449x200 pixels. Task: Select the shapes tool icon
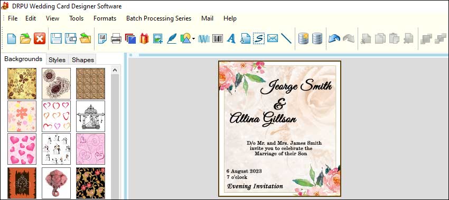click(185, 38)
